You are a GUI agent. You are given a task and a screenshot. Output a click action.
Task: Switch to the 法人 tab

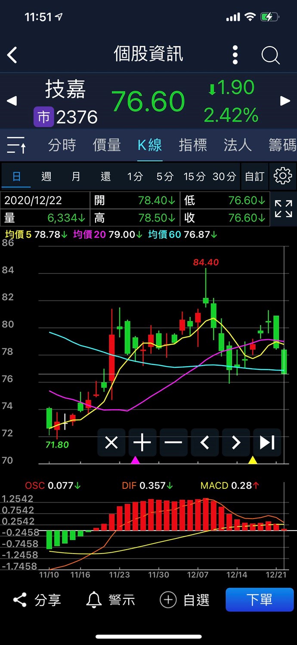click(238, 145)
